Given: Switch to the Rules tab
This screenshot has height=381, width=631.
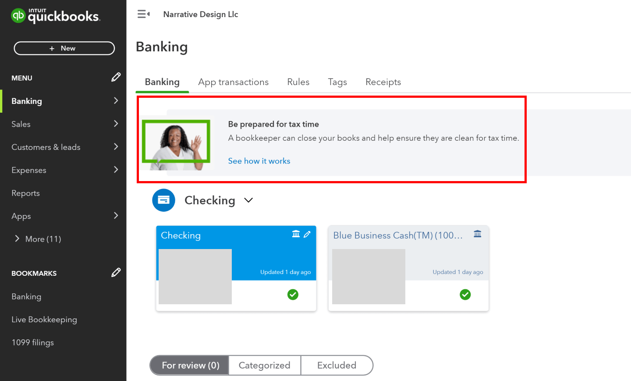Looking at the screenshot, I should point(298,82).
